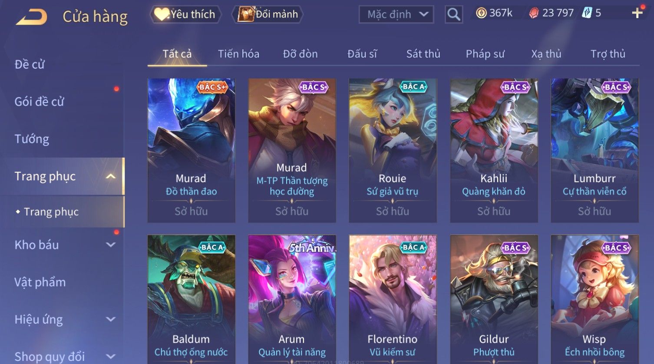Collapse the Trang phục sidebar section
This screenshot has width=654, height=364.
(111, 176)
